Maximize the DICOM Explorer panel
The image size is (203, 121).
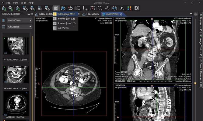[32, 14]
